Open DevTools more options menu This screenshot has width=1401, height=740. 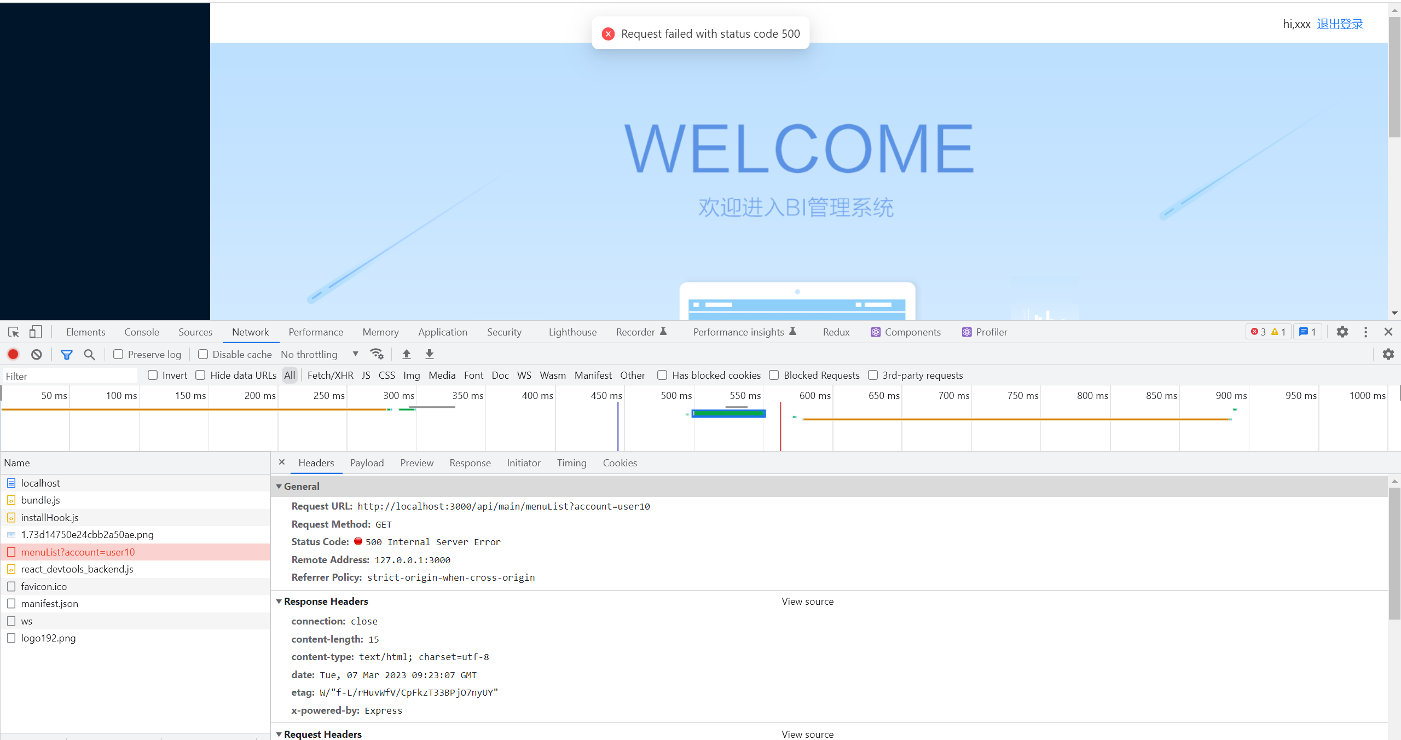[x=1366, y=332]
